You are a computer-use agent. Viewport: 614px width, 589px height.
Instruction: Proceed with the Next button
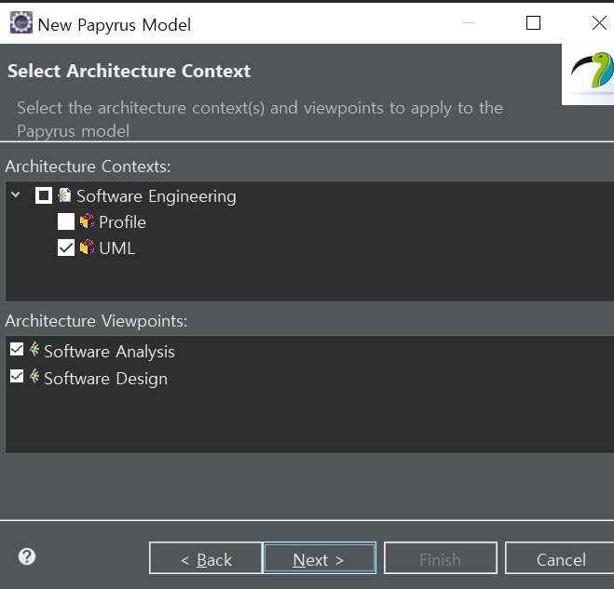click(x=320, y=558)
